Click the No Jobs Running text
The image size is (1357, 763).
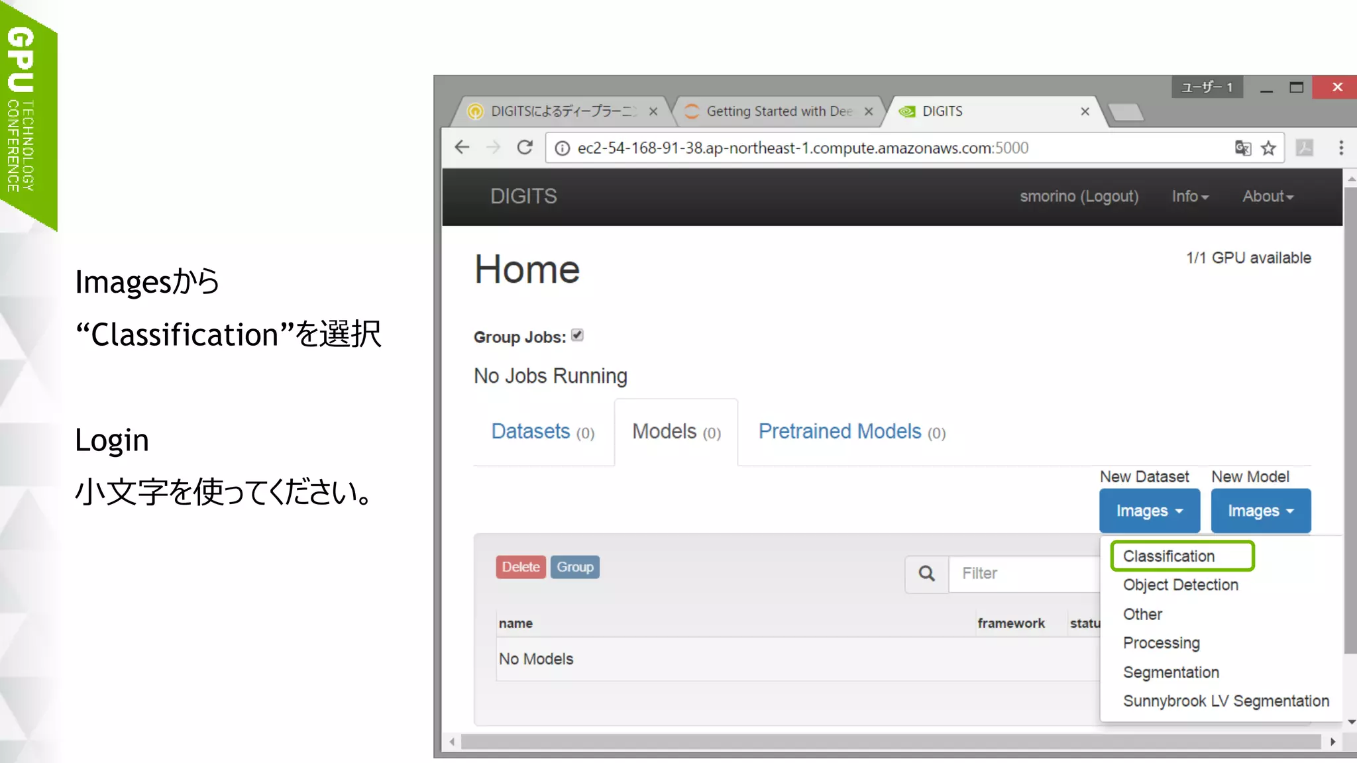(x=550, y=376)
